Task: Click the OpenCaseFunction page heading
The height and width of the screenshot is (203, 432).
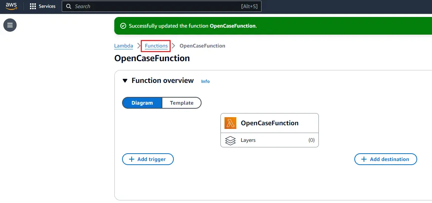Action: [152, 58]
